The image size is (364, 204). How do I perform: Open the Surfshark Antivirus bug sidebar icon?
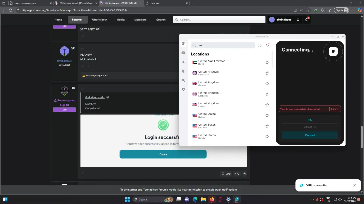[x=183, y=71]
